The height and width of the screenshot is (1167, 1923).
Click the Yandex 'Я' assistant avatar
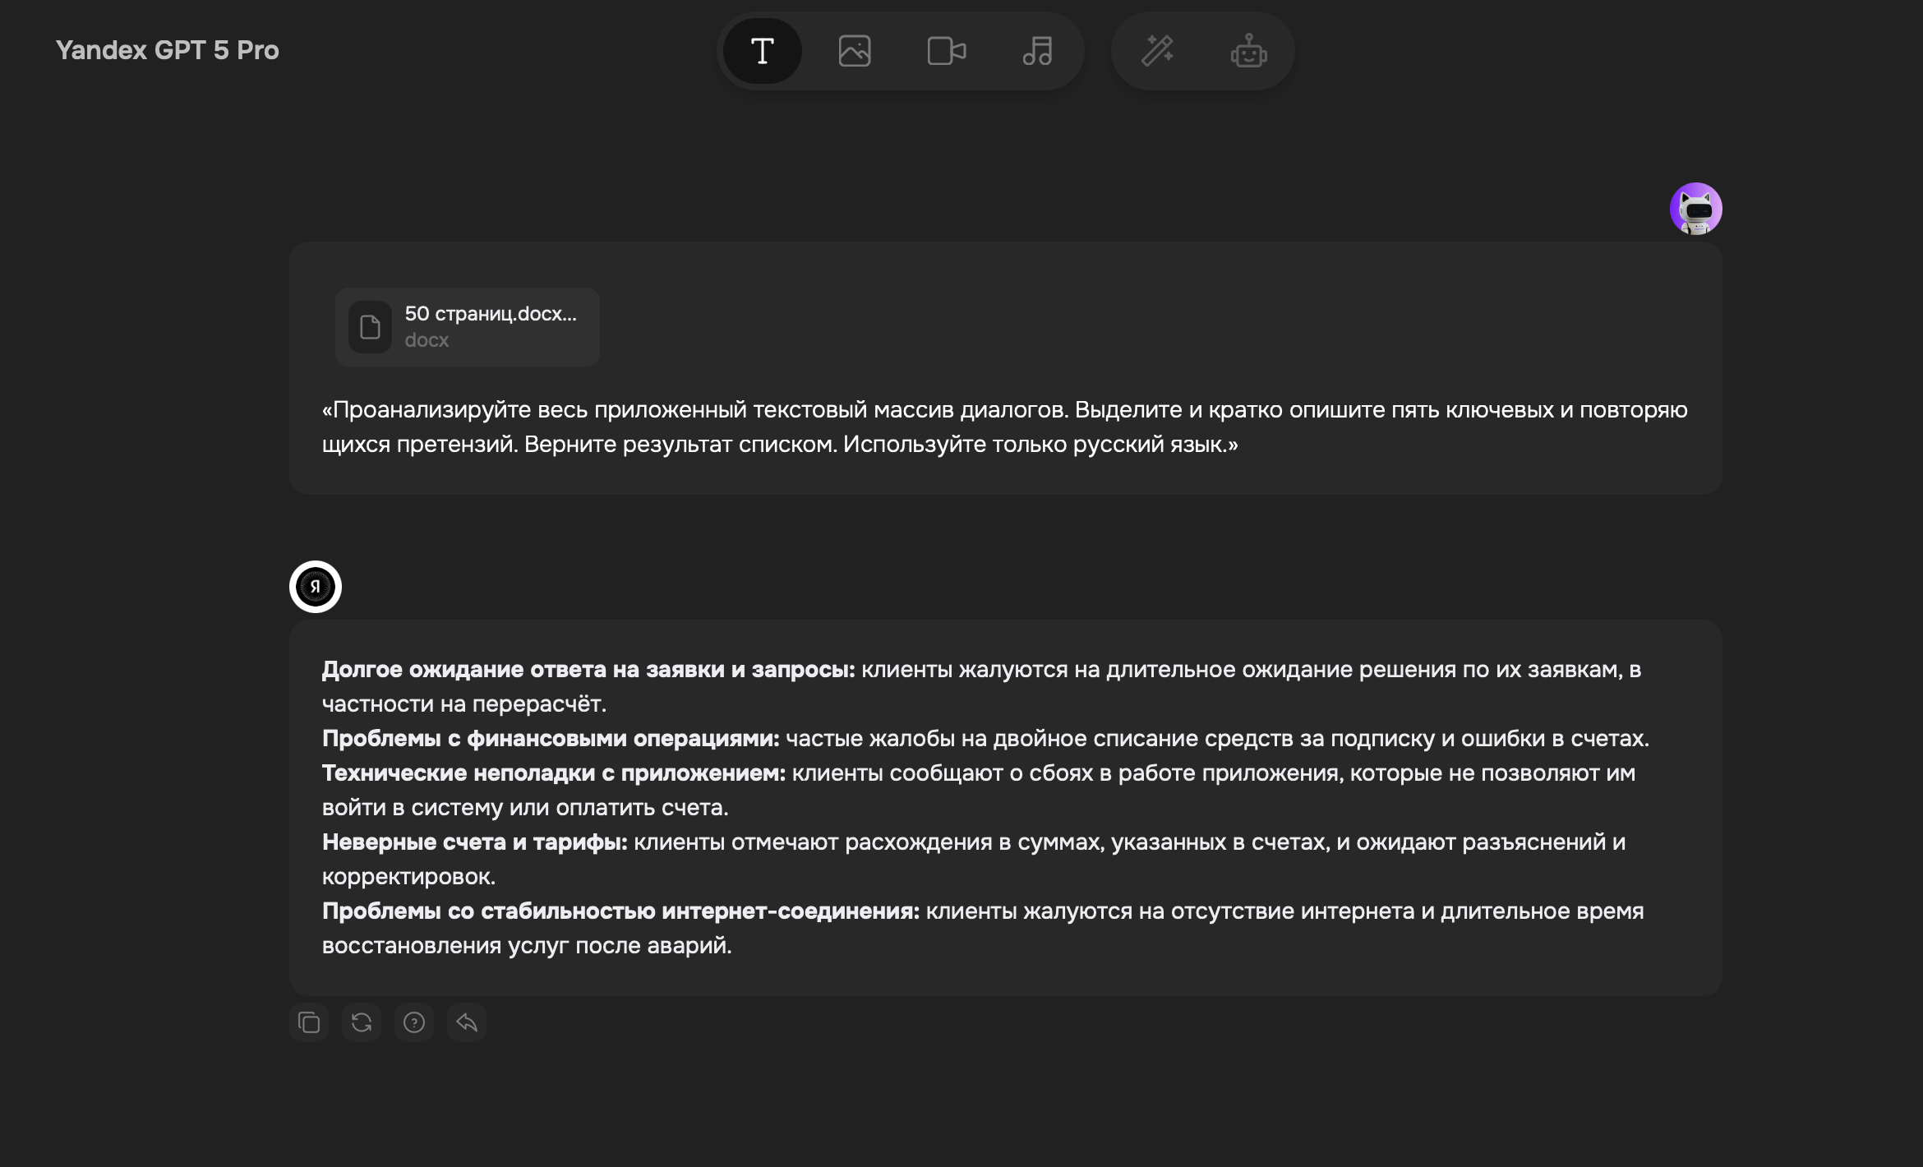[316, 587]
